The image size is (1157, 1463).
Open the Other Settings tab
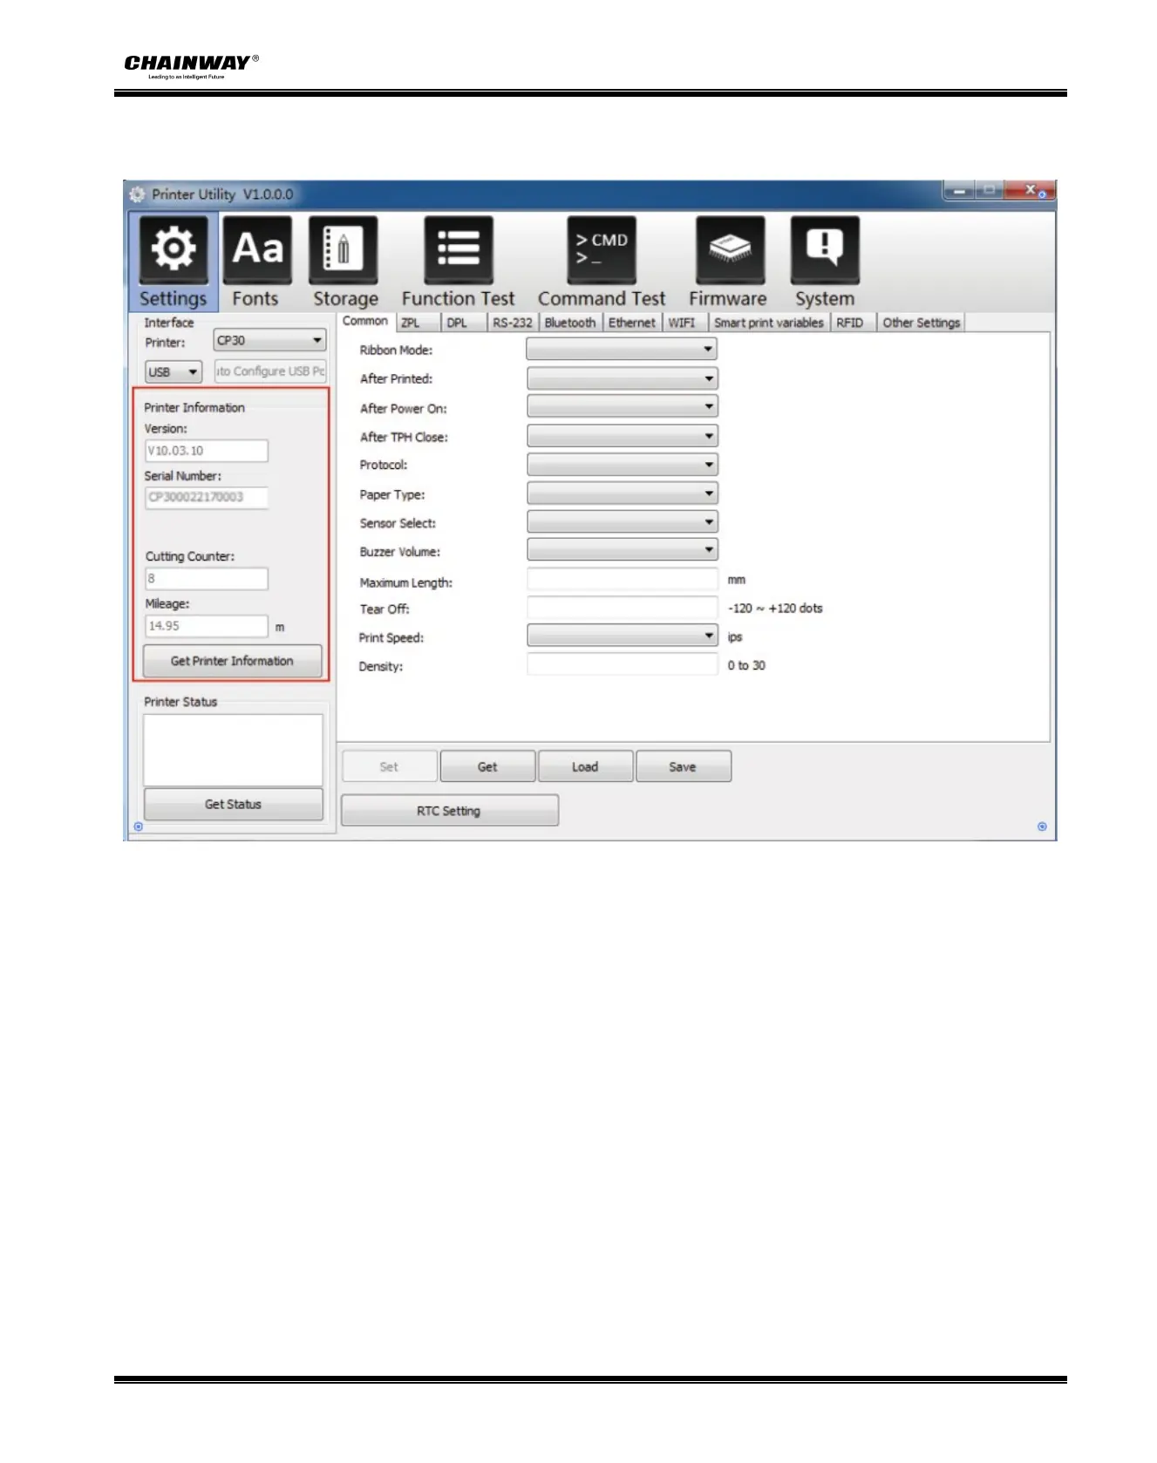pyautogui.click(x=921, y=323)
